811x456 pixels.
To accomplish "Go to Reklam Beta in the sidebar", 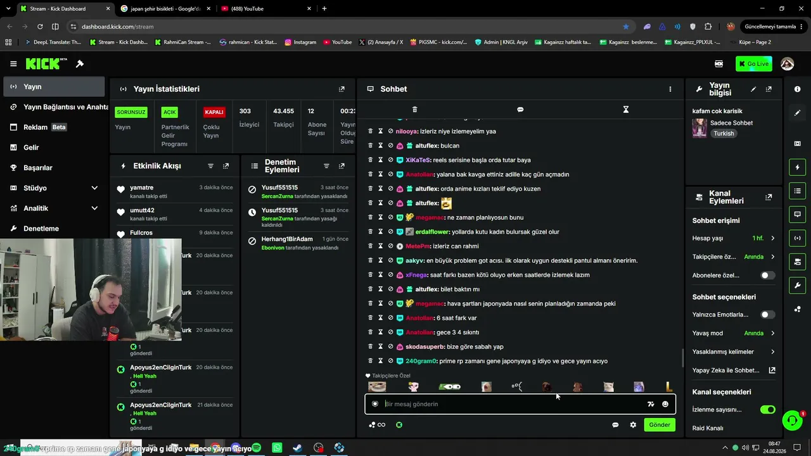I will point(53,127).
